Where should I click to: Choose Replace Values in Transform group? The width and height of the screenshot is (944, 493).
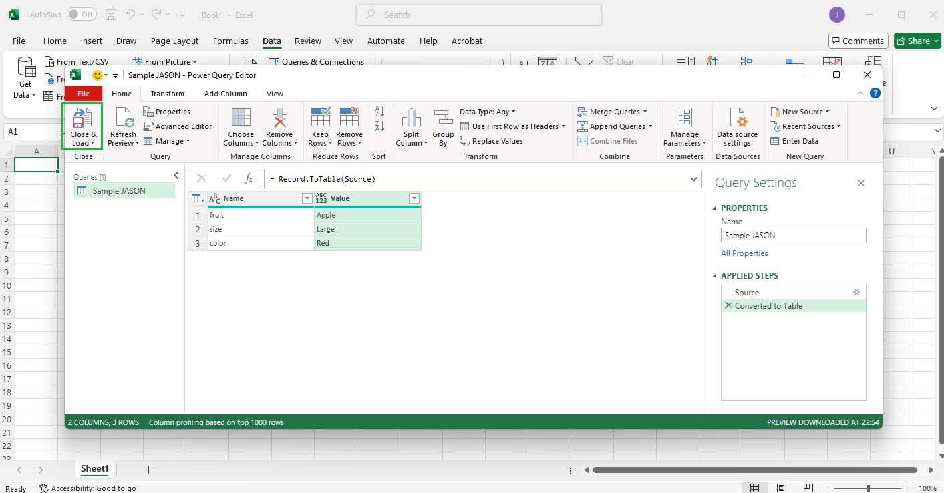point(492,141)
